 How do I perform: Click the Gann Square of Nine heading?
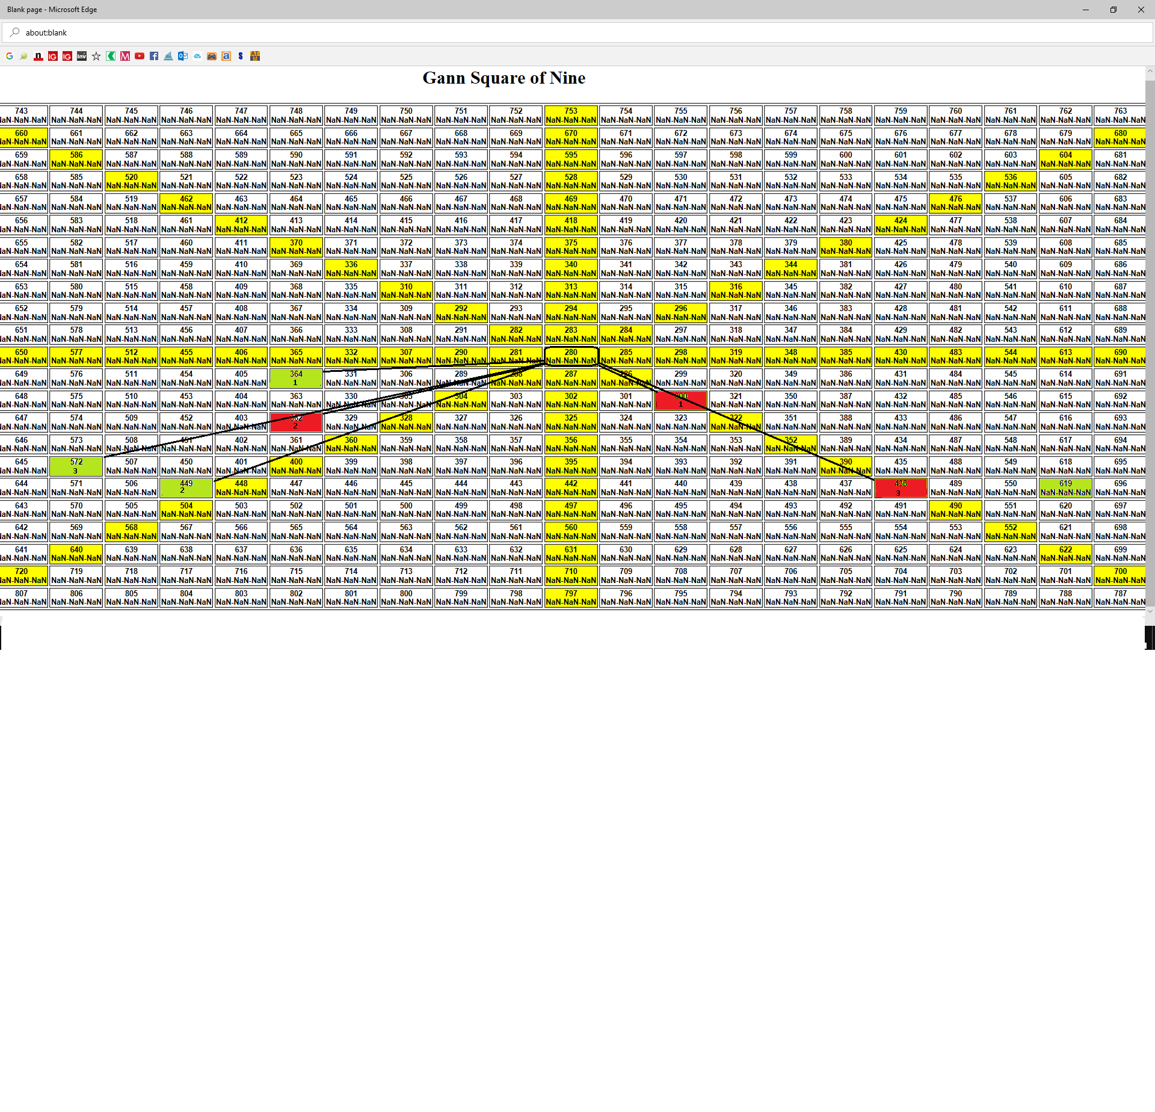[504, 78]
